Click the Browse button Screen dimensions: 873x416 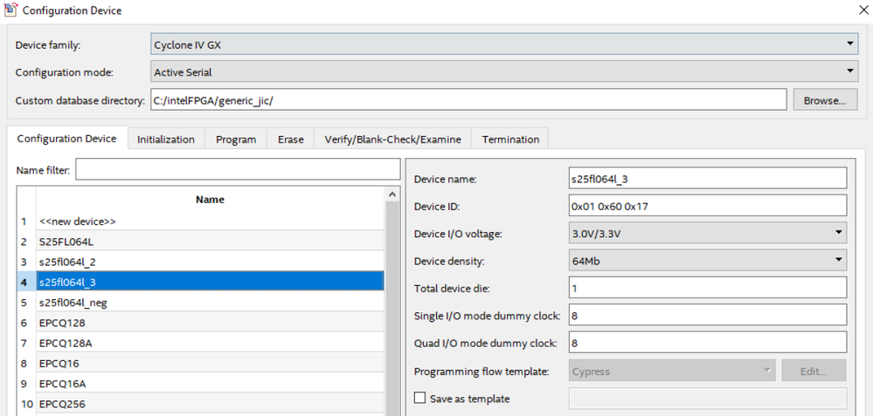click(825, 100)
